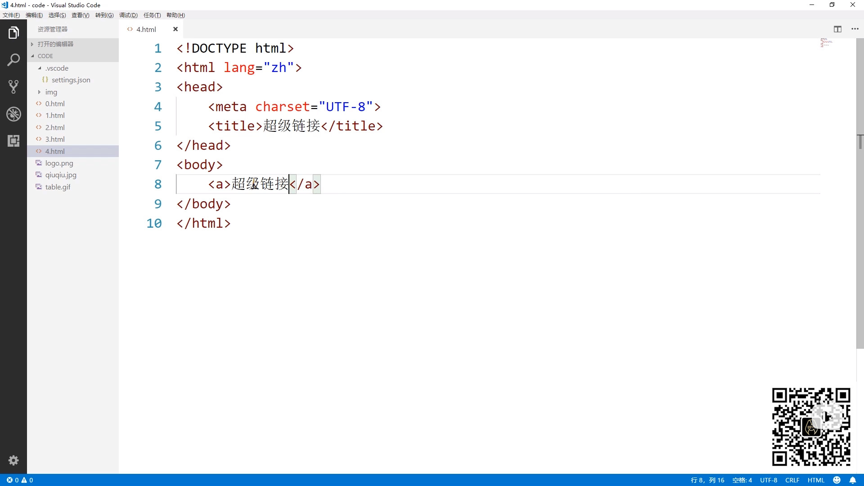Close the 4.html editor tab
864x486 pixels.
click(175, 29)
